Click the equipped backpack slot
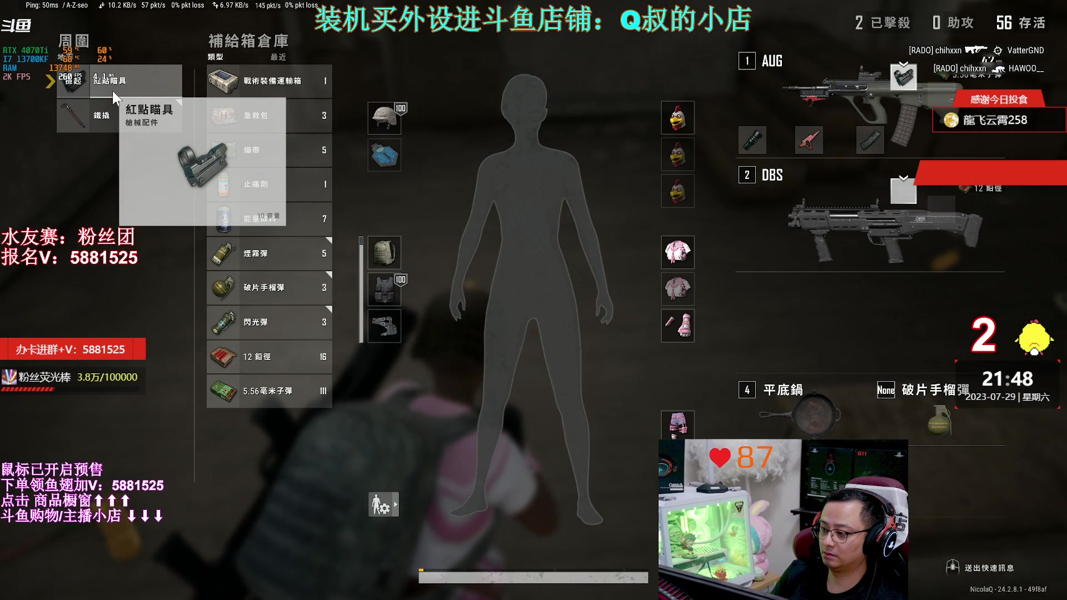The height and width of the screenshot is (600, 1067). 385,253
